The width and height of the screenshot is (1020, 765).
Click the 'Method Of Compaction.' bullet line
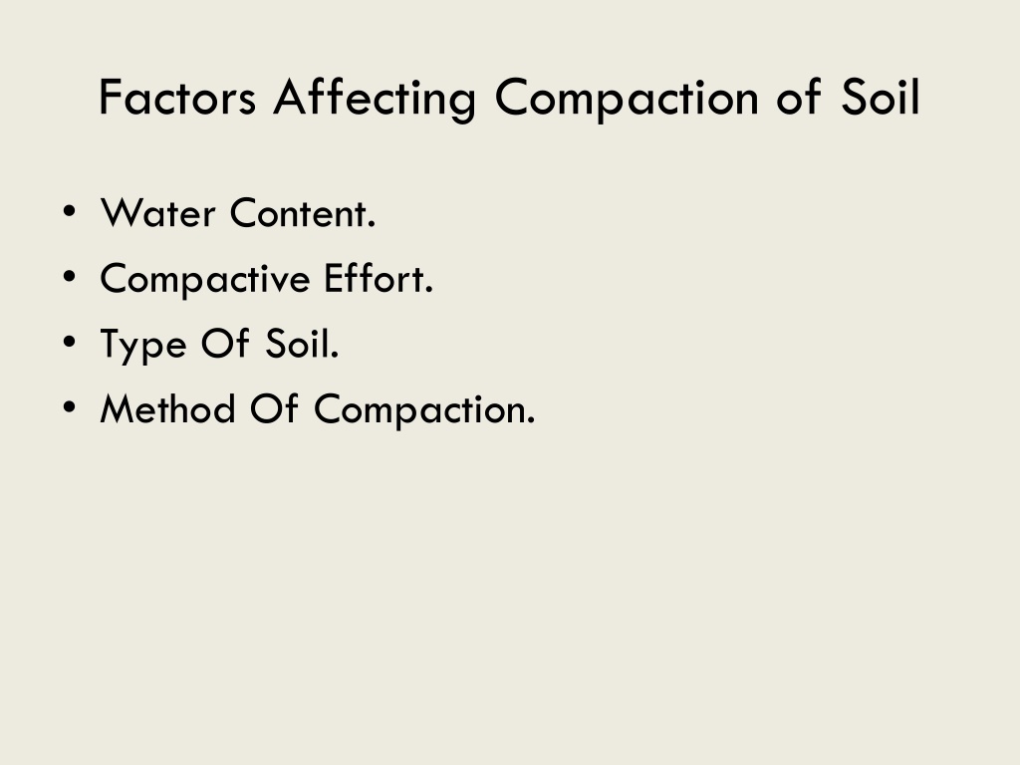pyautogui.click(x=318, y=409)
